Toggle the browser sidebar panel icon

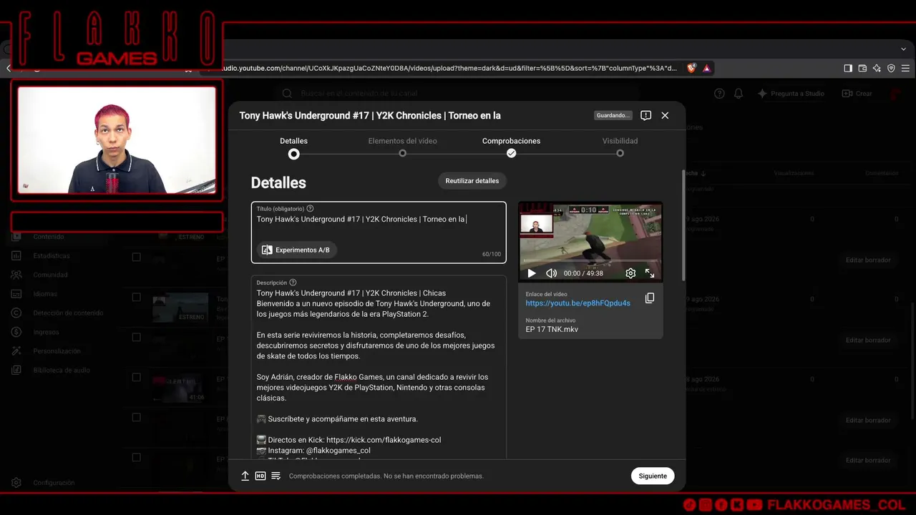pos(848,68)
